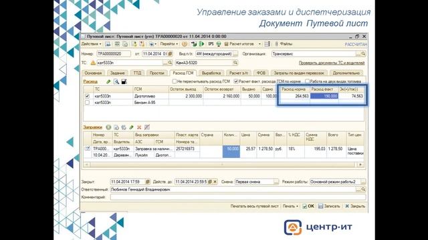Open calendar picker in Закрыт date field
428x240 pixels.
tap(147, 181)
